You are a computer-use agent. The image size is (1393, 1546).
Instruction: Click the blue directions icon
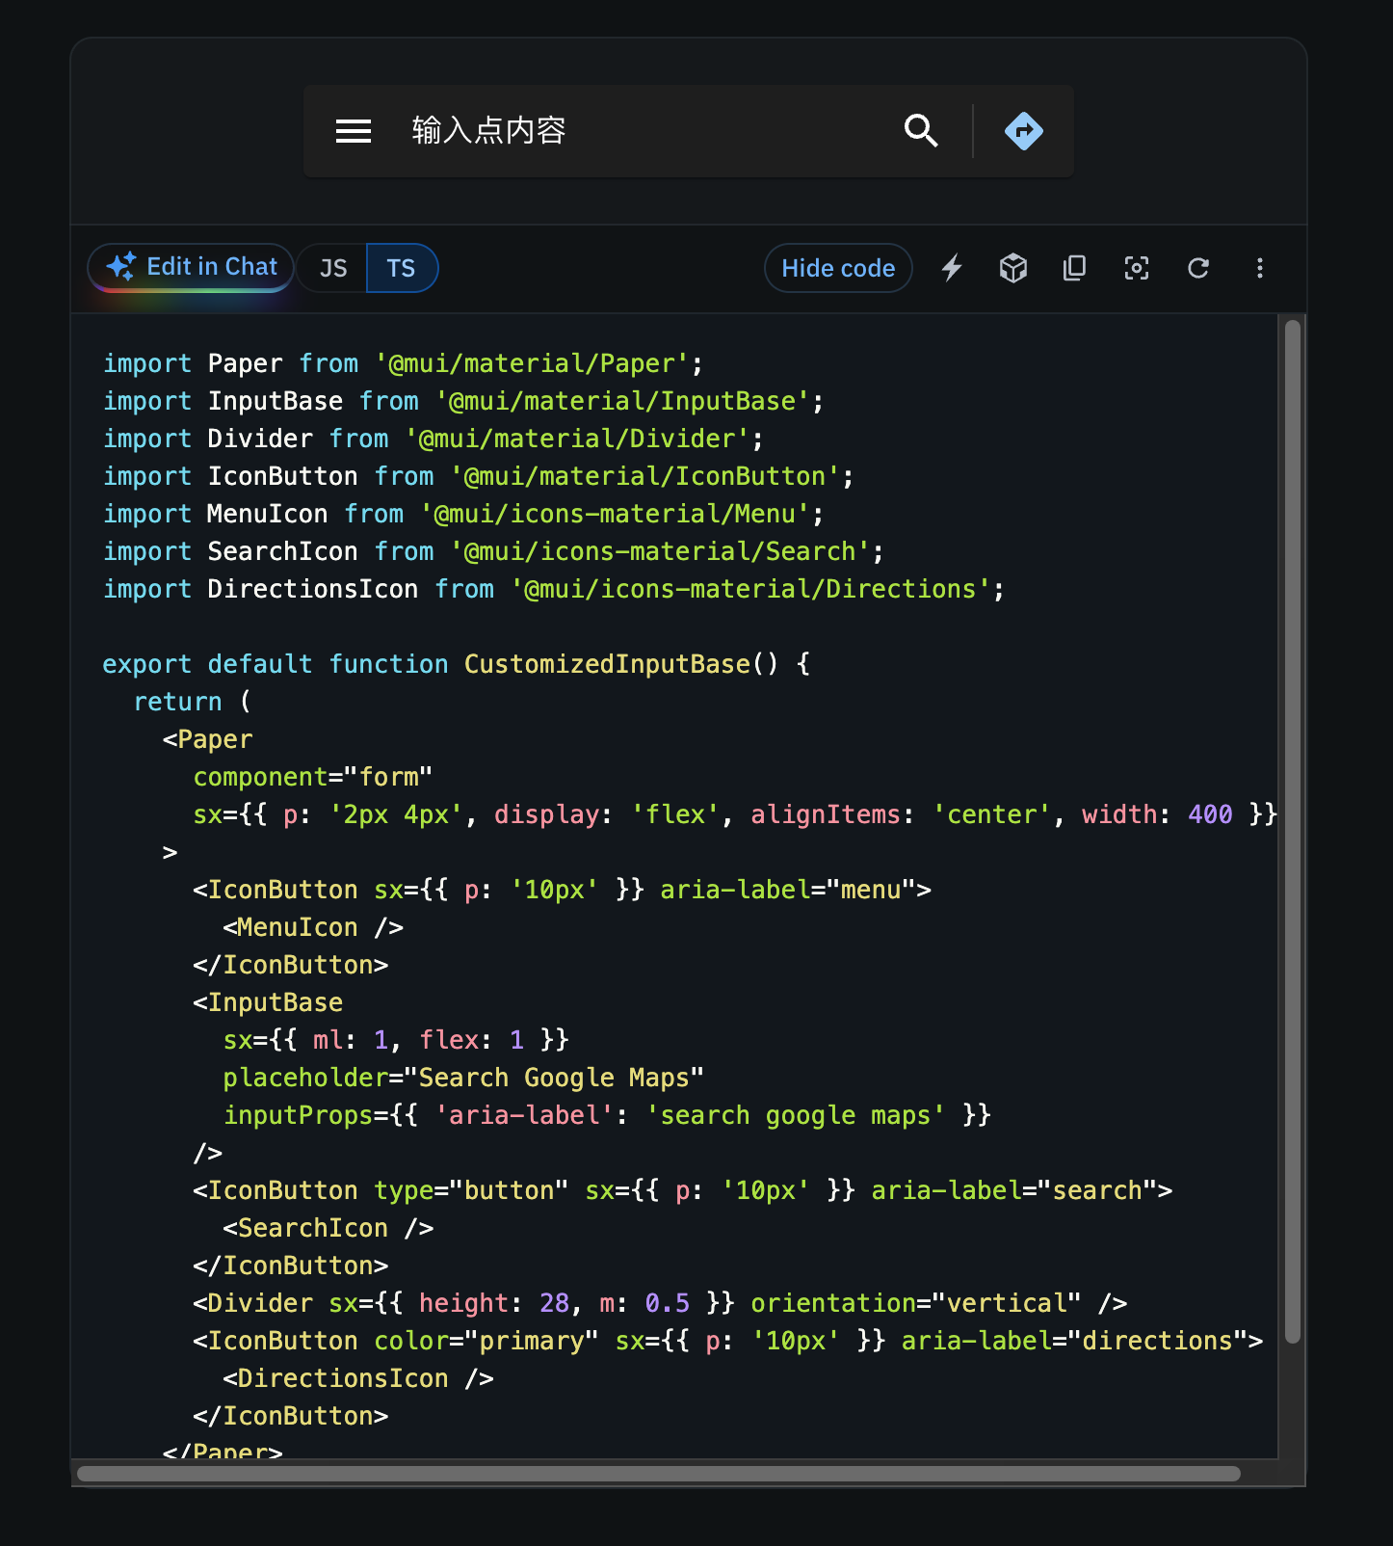(1023, 130)
